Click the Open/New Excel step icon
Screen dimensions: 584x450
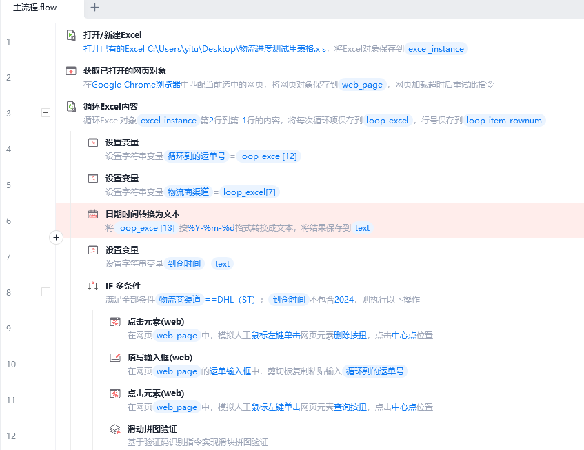71,35
